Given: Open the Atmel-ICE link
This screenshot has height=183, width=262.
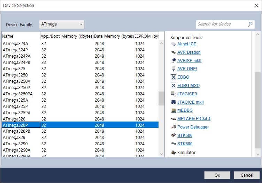Looking at the screenshot, I should pyautogui.click(x=187, y=44).
